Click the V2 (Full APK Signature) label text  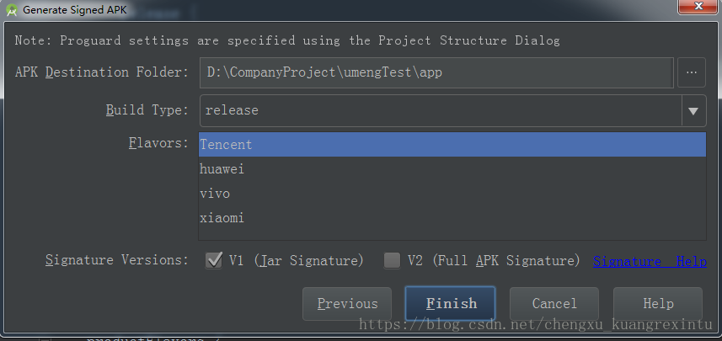point(494,261)
